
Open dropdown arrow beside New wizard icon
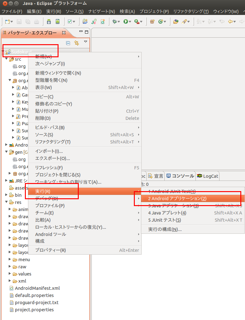coord(12,21)
